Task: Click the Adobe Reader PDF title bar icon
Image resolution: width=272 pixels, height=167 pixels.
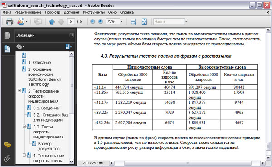Action: pyautogui.click(x=4, y=5)
